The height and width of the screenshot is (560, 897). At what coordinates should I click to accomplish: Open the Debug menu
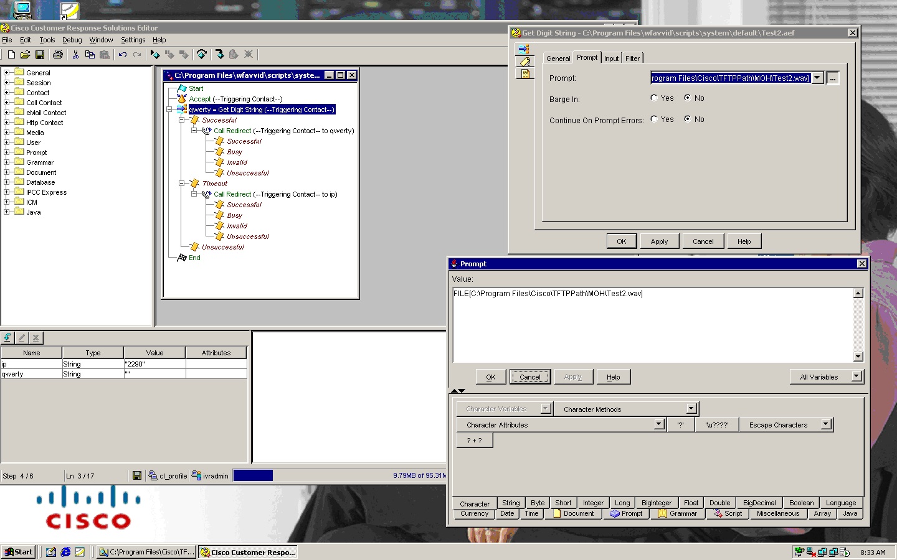coord(72,40)
